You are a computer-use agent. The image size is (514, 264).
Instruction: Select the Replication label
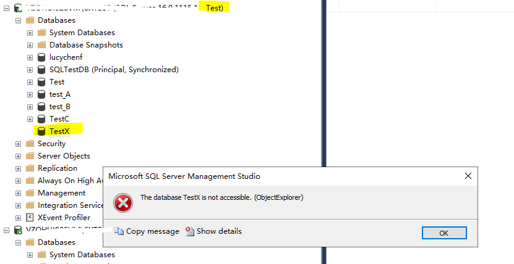pos(58,168)
